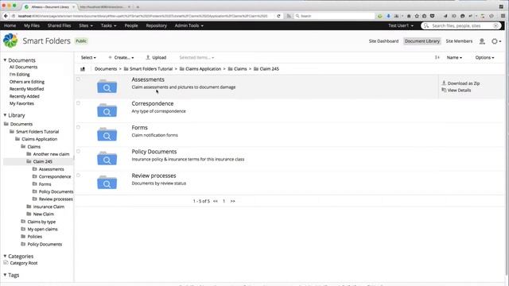Tick the Assessments row checkbox
This screenshot has height=286, width=509.
pos(78,79)
